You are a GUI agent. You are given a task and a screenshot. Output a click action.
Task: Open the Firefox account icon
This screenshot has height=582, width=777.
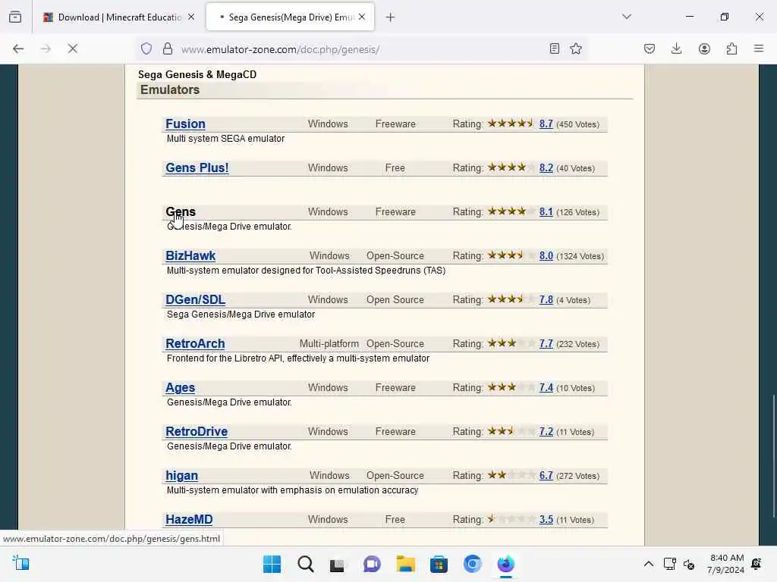coord(704,48)
